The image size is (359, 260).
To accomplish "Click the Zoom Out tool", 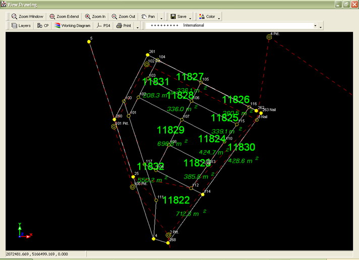I will point(124,16).
